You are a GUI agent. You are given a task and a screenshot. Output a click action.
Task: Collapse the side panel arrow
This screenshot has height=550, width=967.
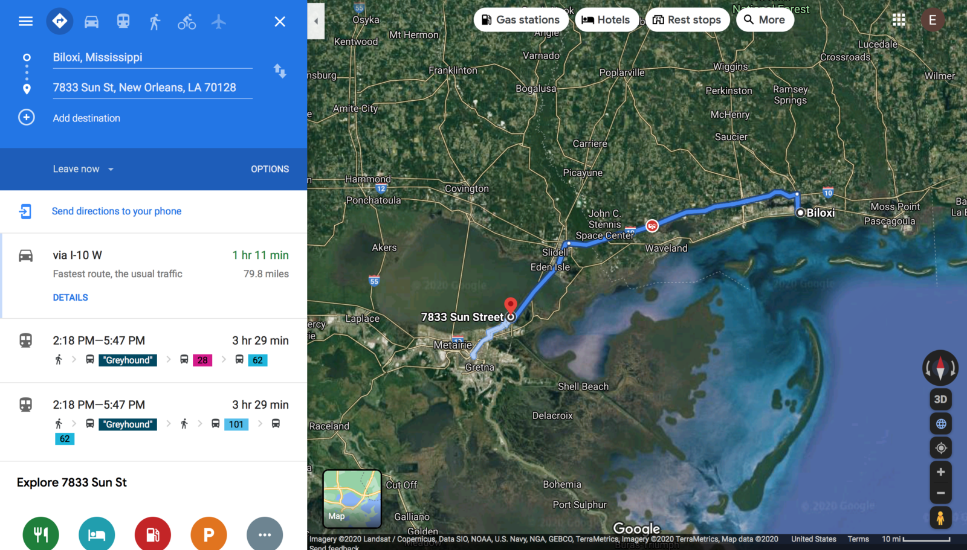315,21
